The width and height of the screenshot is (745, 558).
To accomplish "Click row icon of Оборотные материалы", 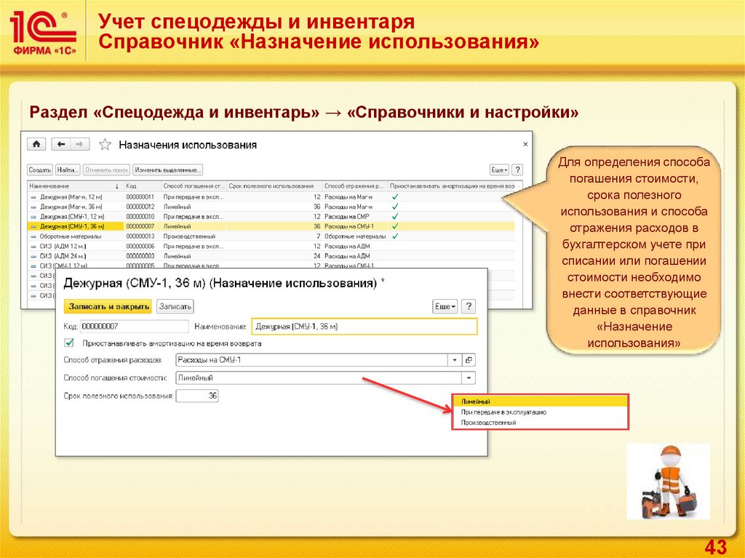I will pyautogui.click(x=33, y=236).
